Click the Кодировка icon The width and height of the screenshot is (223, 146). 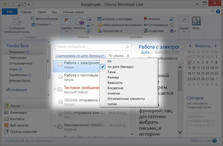coord(146,31)
